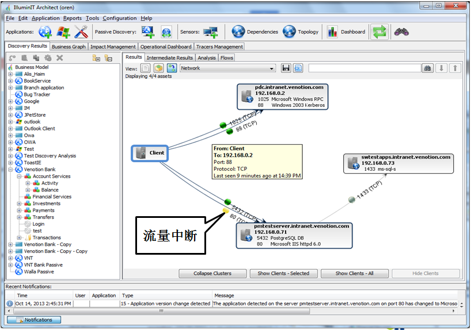Click the expand all tree icon

click(x=96, y=57)
